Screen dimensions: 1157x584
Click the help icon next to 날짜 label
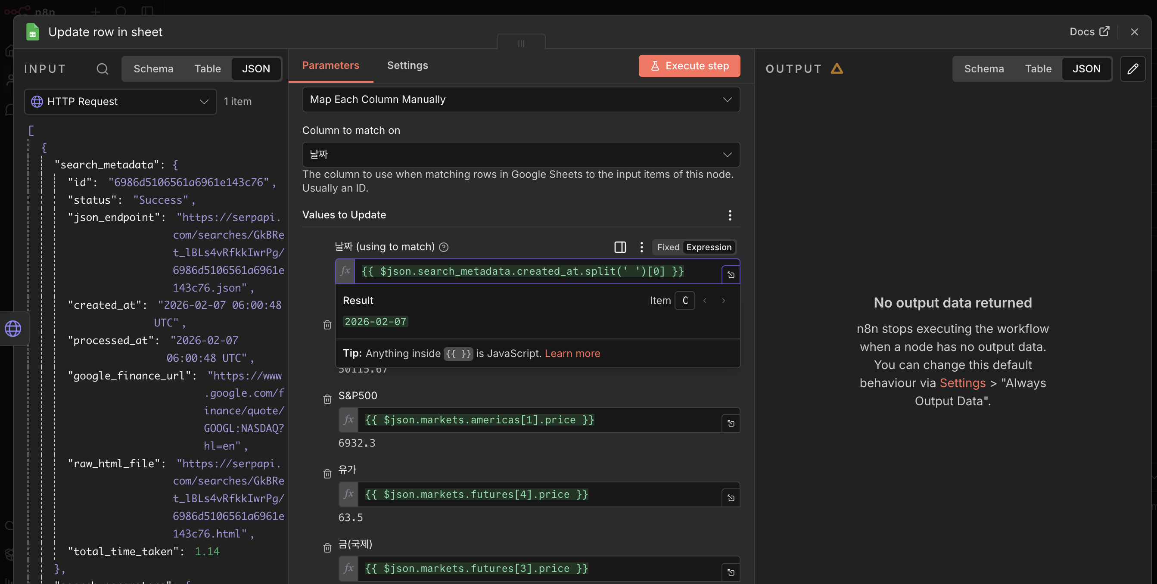pyautogui.click(x=444, y=247)
